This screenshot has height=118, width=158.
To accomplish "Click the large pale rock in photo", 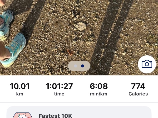I will click(x=81, y=26).
